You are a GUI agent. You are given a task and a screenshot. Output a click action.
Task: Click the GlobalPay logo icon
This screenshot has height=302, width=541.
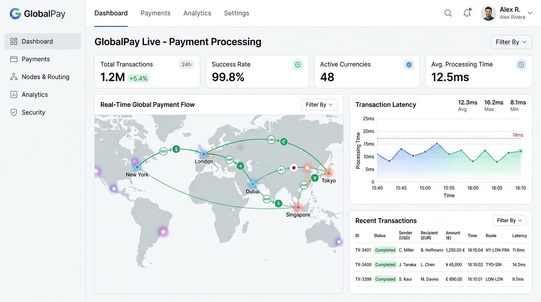pos(15,14)
